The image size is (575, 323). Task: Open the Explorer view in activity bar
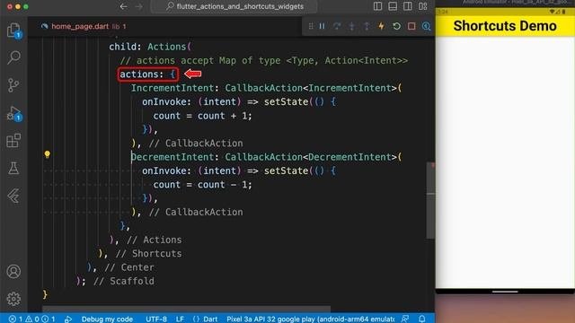[x=13, y=31]
